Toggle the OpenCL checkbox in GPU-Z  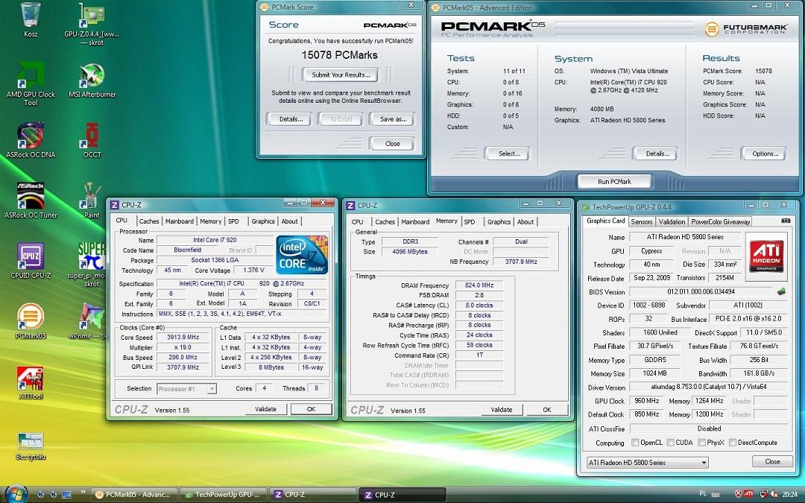click(635, 443)
